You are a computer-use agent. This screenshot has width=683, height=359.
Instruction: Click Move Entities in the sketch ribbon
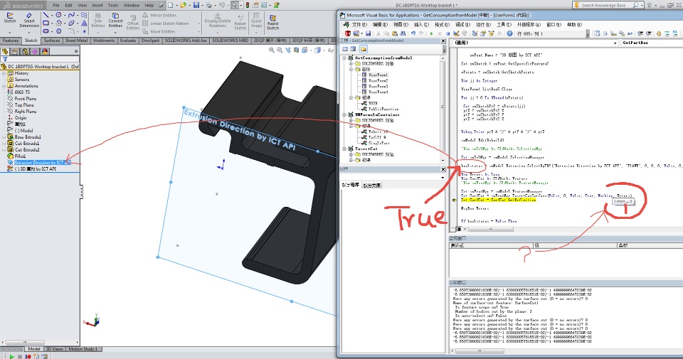[159, 31]
